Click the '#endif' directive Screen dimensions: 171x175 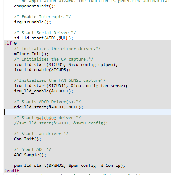pyautogui.click(x=12, y=171)
